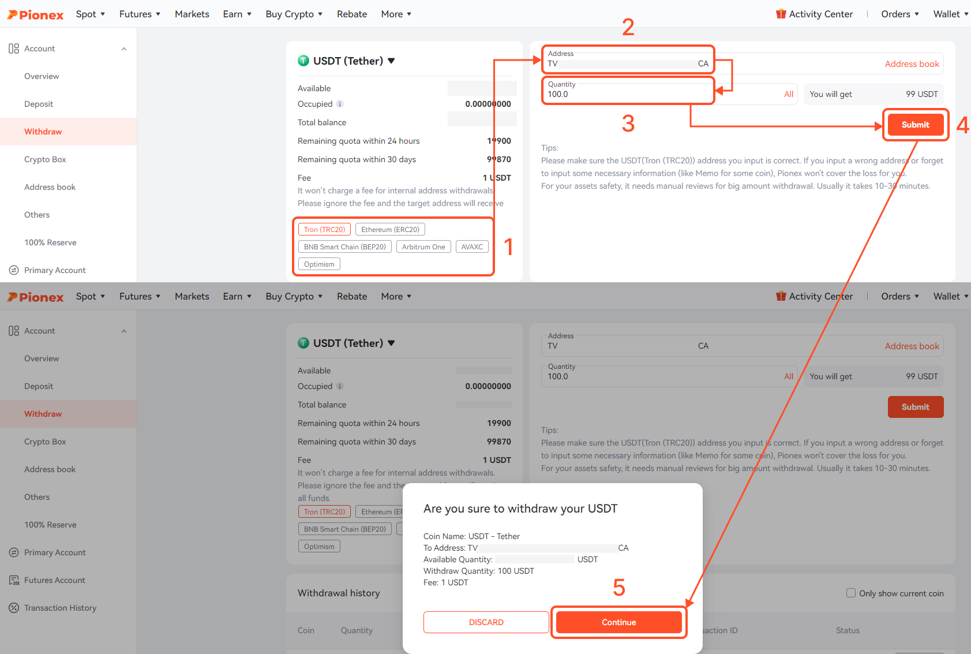Open 100% Reserve in top sidebar
971x654 pixels.
pyautogui.click(x=50, y=242)
